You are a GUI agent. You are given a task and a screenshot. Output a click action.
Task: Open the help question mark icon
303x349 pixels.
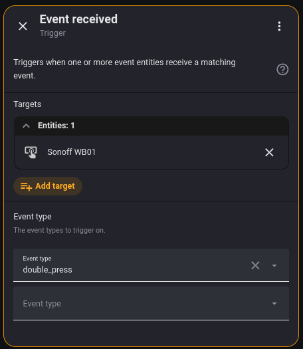282,69
